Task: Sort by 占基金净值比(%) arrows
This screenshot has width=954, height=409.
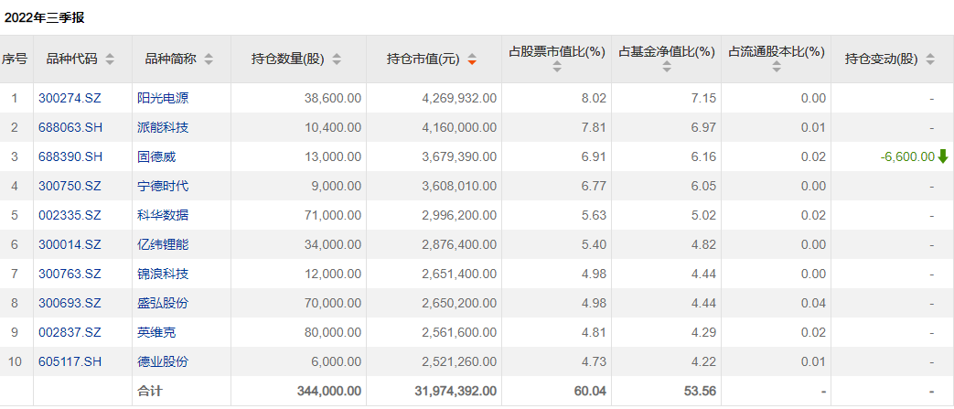Action: (x=667, y=67)
